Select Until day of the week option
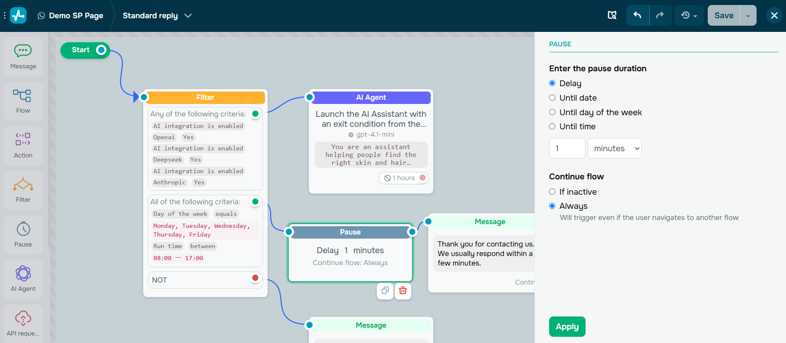The height and width of the screenshot is (343, 786). pos(552,112)
